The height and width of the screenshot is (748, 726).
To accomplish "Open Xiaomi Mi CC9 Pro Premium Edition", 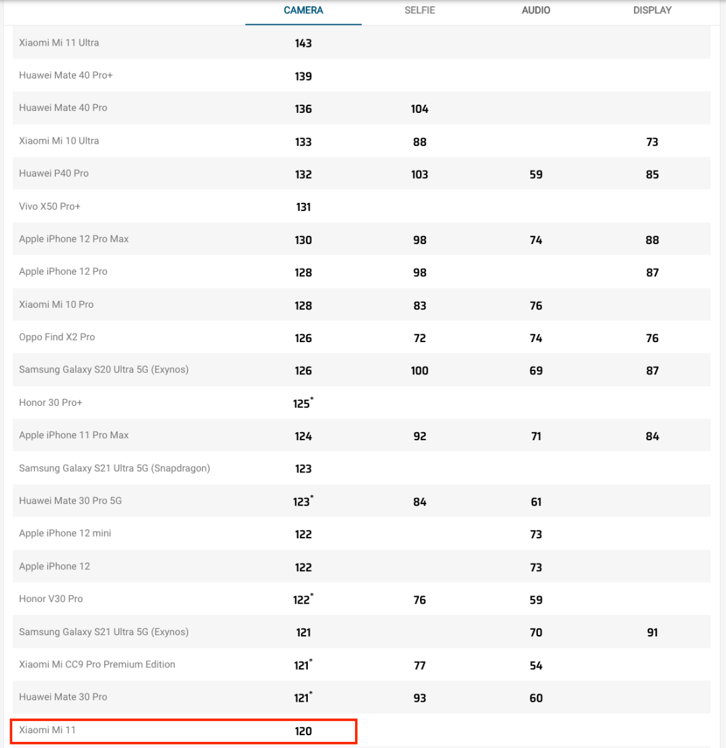I will [97, 665].
